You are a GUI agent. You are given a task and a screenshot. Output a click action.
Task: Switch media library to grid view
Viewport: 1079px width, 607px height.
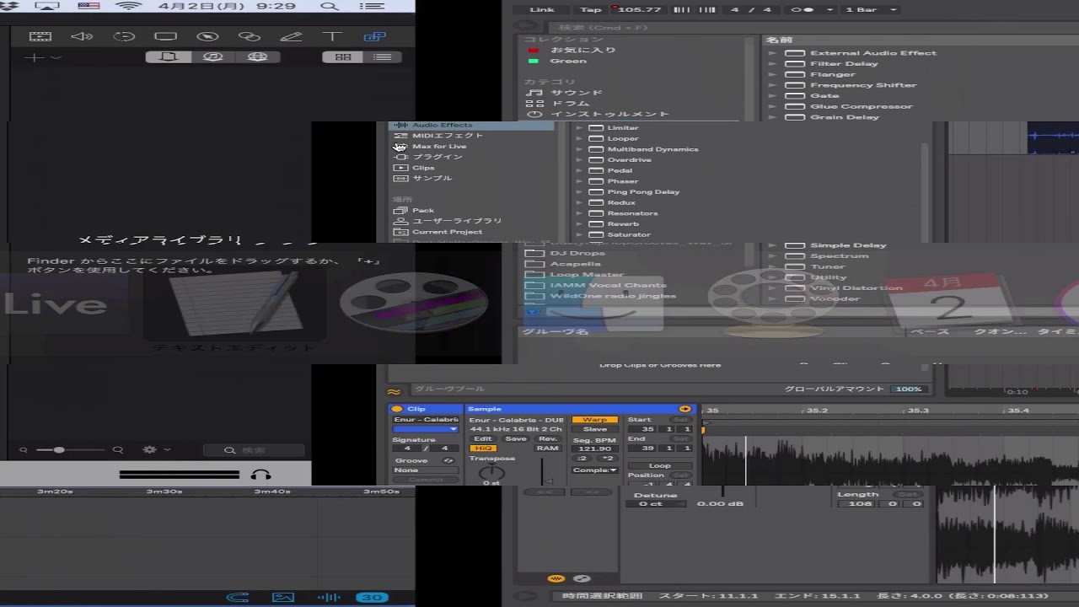coord(343,56)
